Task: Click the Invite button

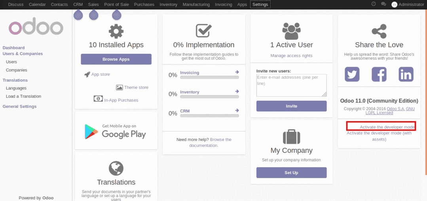Action: click(291, 106)
